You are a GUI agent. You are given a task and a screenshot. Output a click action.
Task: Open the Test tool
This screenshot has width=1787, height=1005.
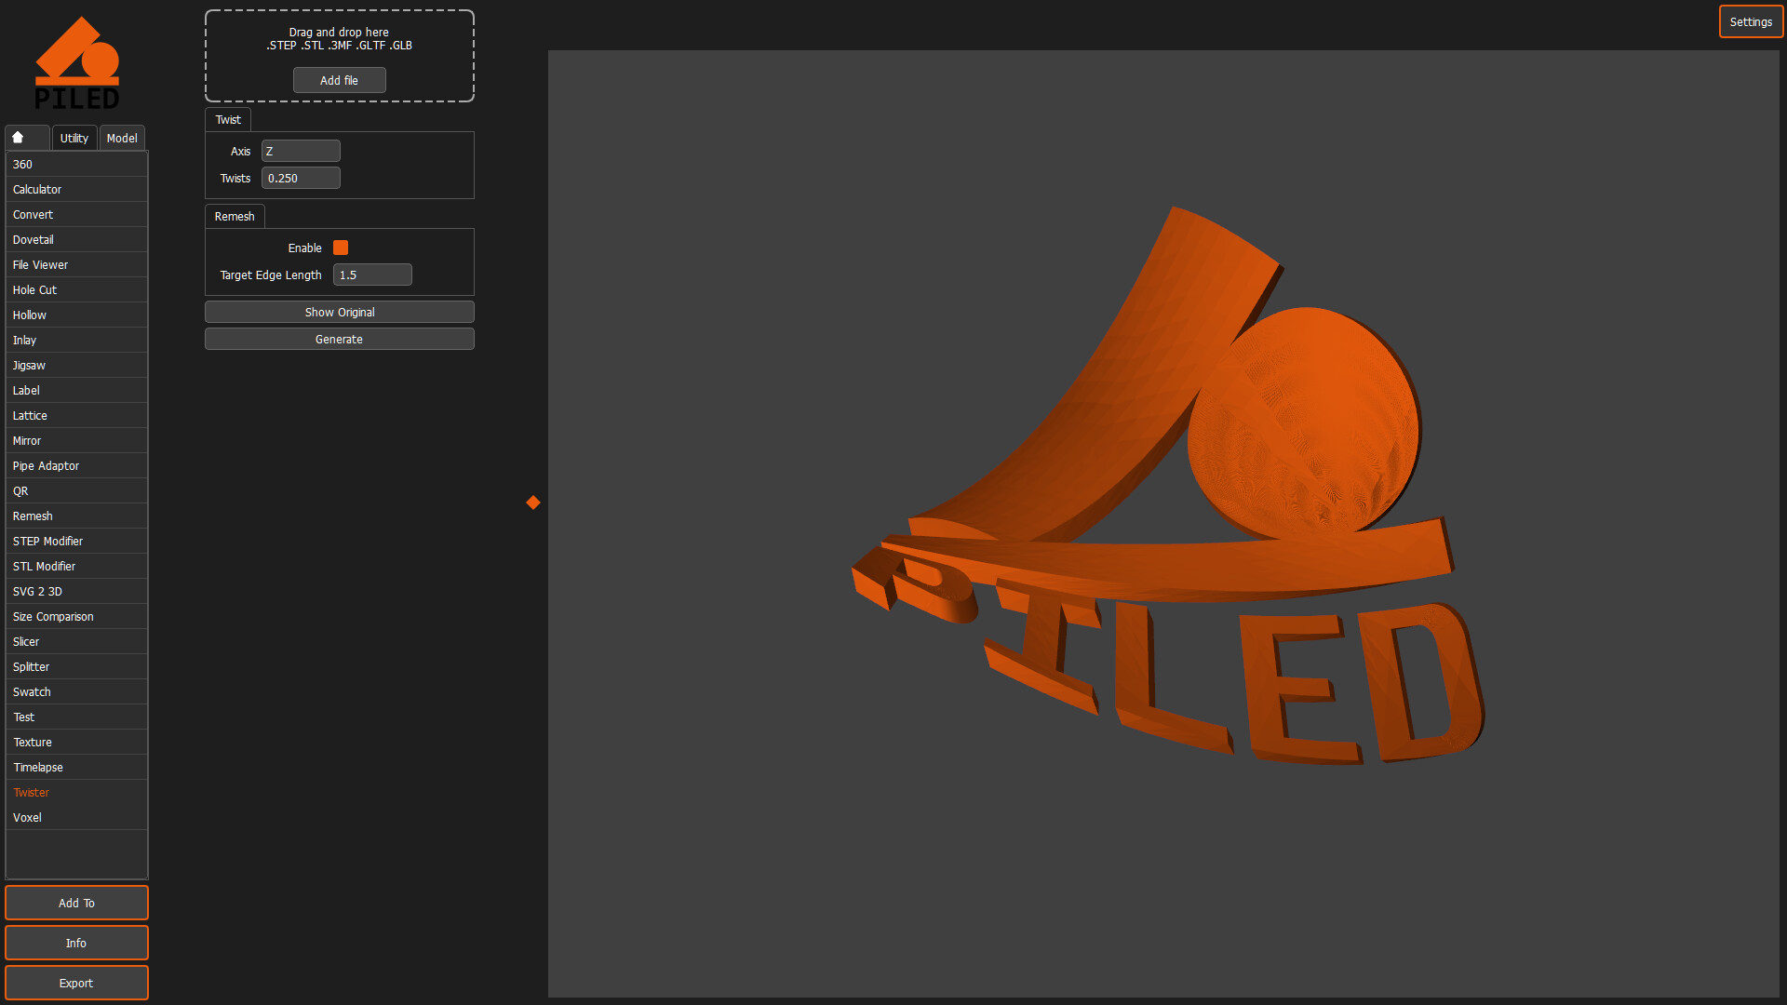(x=76, y=717)
